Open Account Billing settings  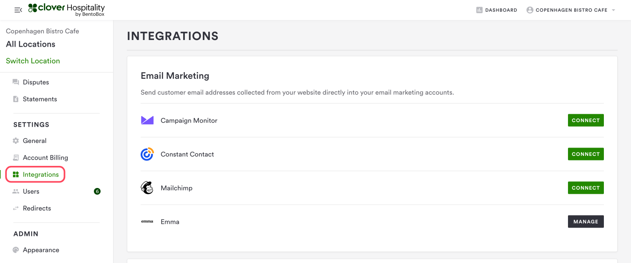coord(45,158)
